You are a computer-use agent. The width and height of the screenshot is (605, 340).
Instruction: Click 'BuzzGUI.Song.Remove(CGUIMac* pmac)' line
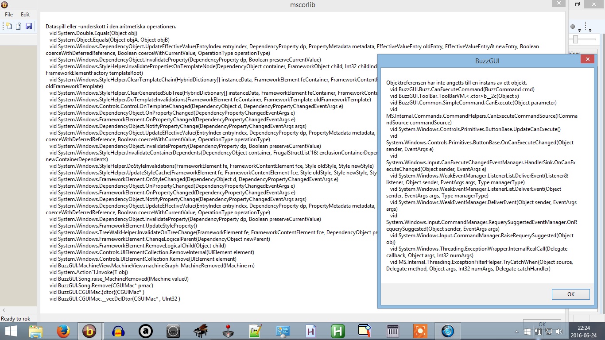[x=101, y=286]
